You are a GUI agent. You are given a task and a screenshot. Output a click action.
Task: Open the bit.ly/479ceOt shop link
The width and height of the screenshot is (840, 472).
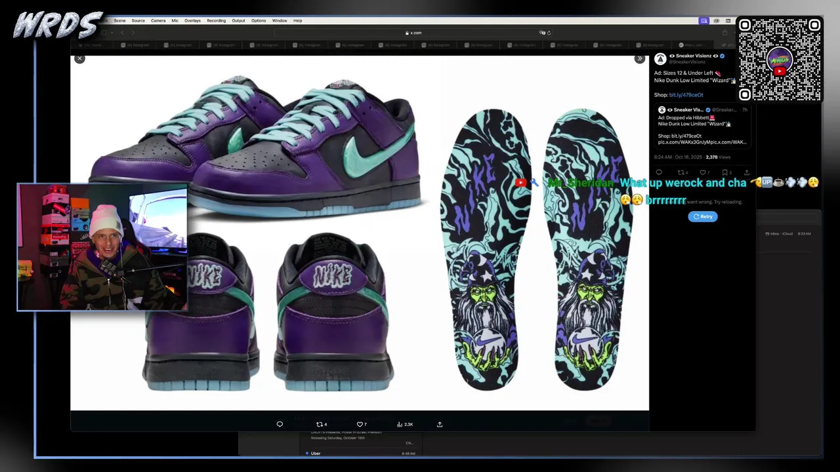(x=686, y=95)
